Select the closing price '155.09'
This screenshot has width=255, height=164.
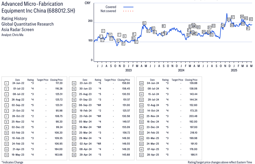[x=126, y=127]
